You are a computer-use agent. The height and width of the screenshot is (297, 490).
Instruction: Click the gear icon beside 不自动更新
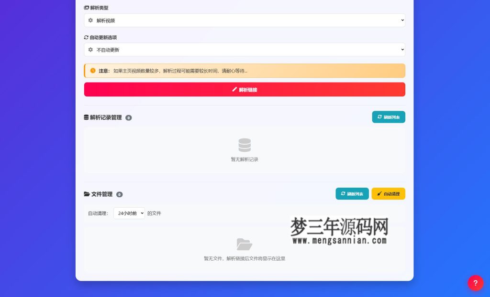90,49
